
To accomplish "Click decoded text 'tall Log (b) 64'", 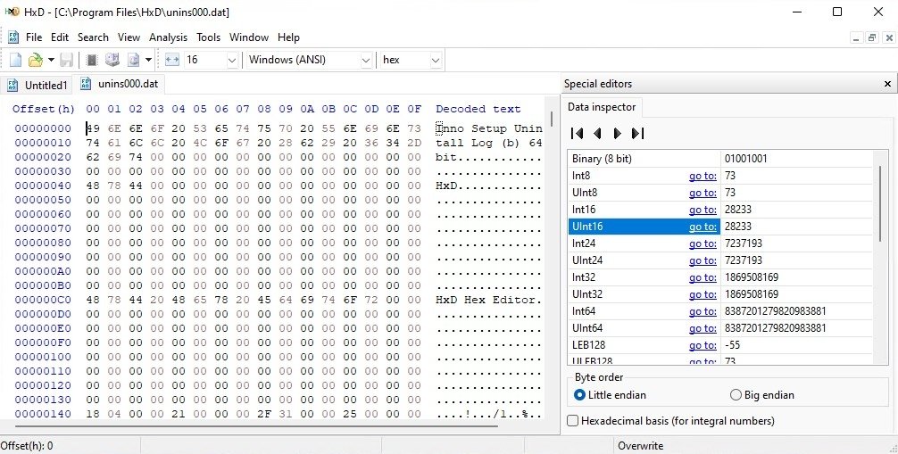I will pos(488,143).
